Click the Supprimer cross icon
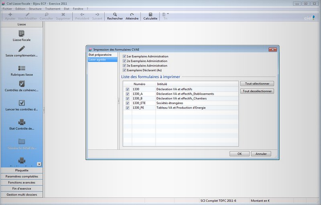 [x=63, y=14]
